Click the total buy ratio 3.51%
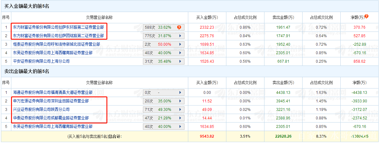Viewport: 380px width, 143px height. 245,136
